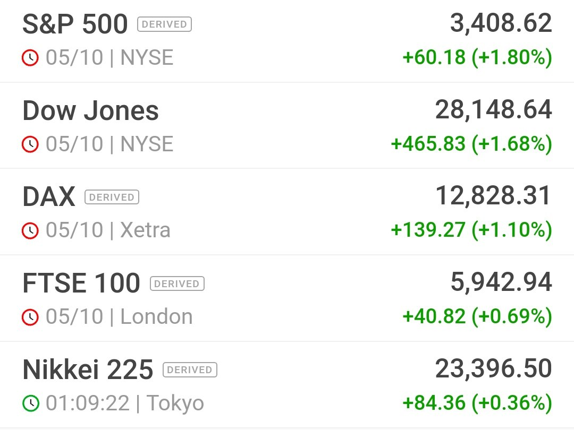
Task: Open the Dow Jones index name
Action: point(90,110)
